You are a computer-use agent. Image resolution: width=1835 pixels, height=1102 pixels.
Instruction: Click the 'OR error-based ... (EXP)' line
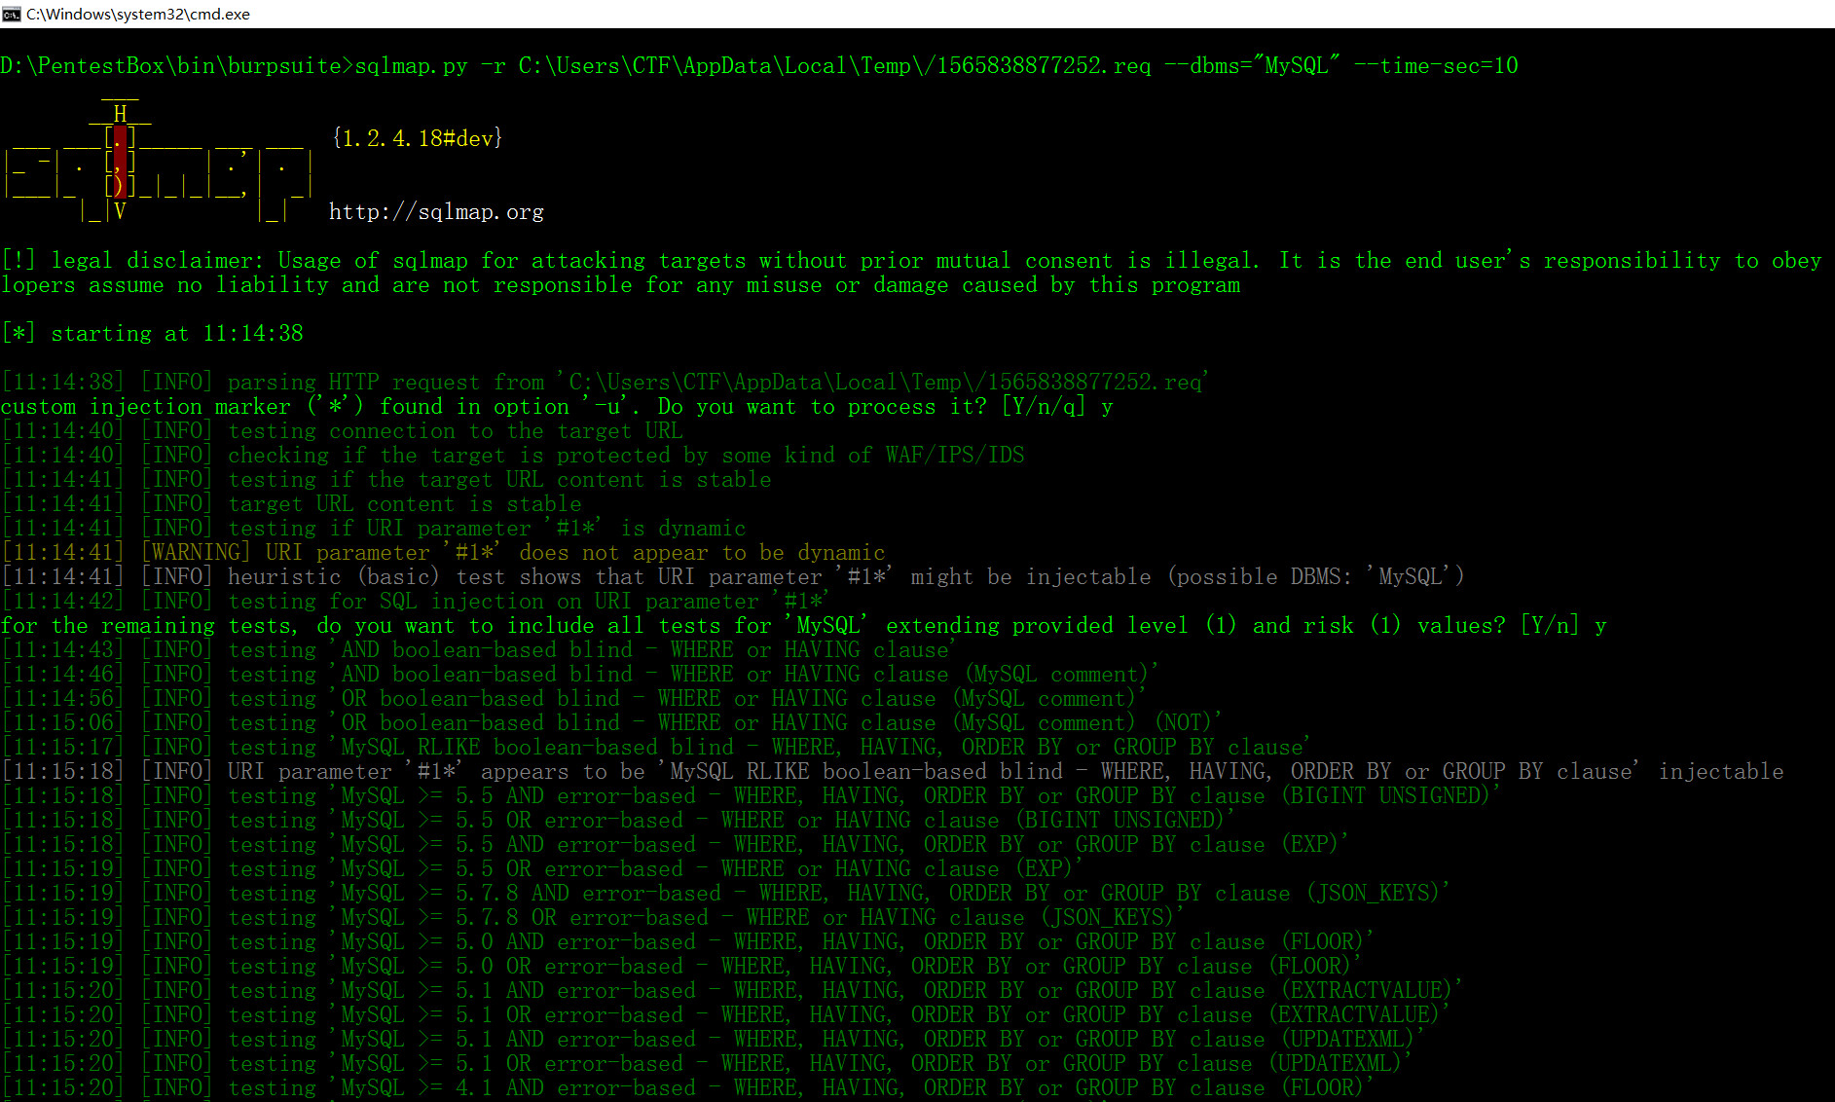point(542,869)
